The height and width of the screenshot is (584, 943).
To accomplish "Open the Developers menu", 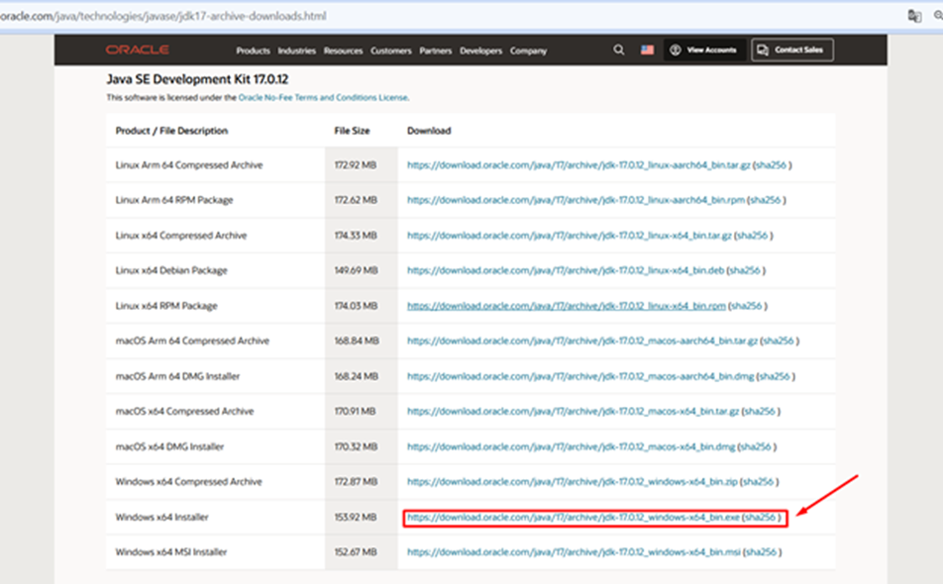I will [x=480, y=51].
